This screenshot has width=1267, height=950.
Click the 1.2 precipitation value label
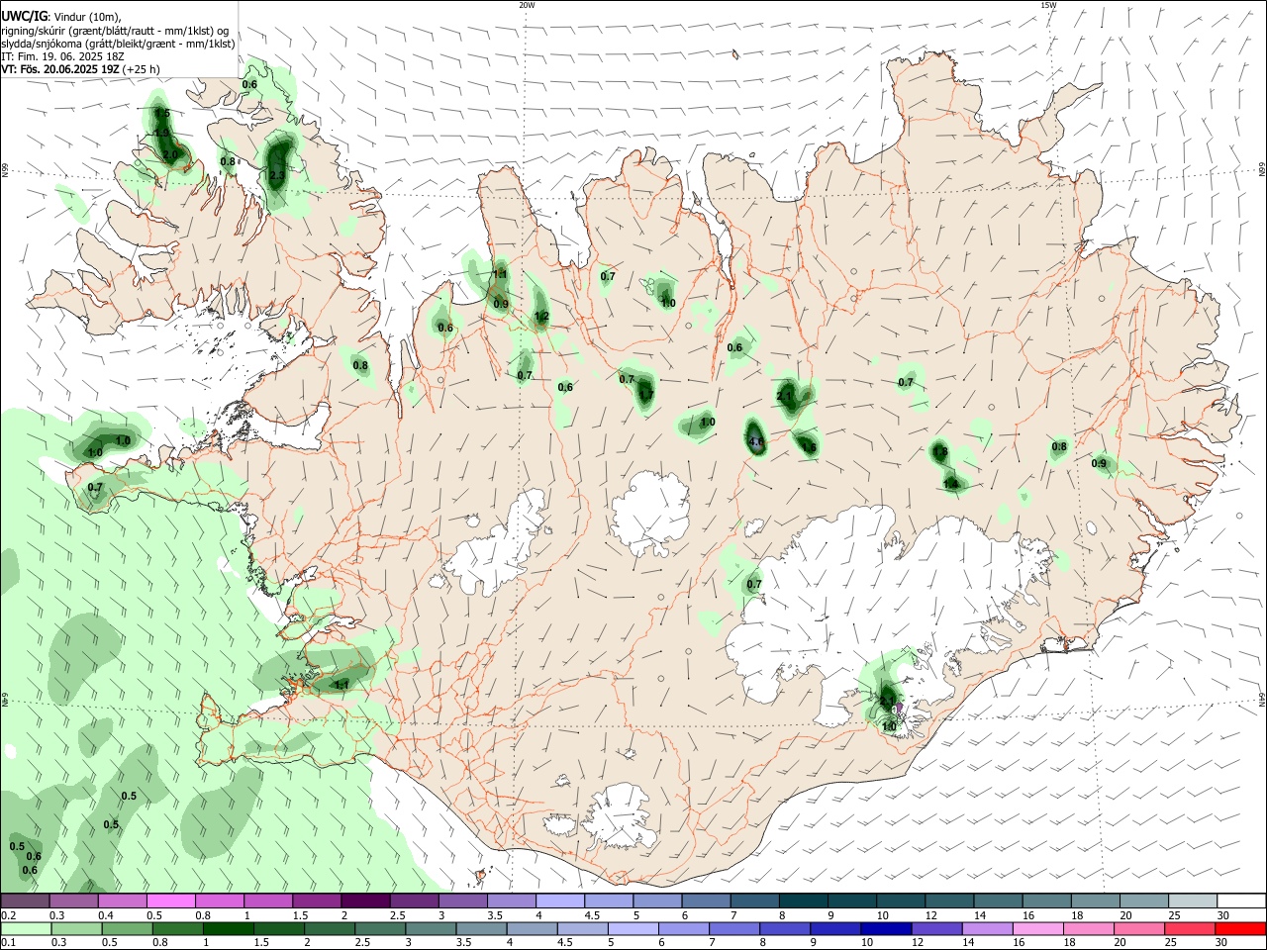tap(541, 318)
